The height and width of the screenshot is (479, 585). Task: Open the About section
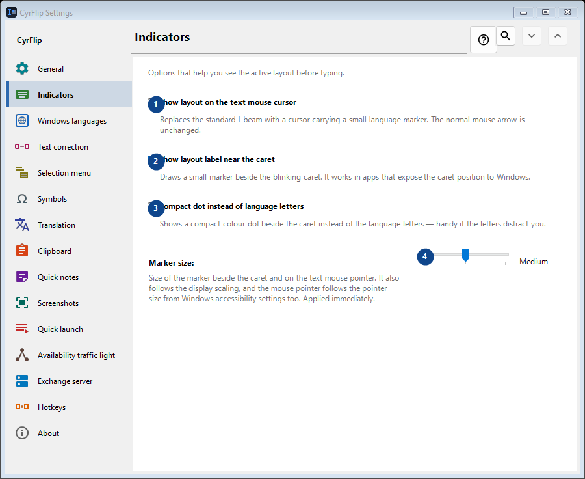[x=70, y=433]
